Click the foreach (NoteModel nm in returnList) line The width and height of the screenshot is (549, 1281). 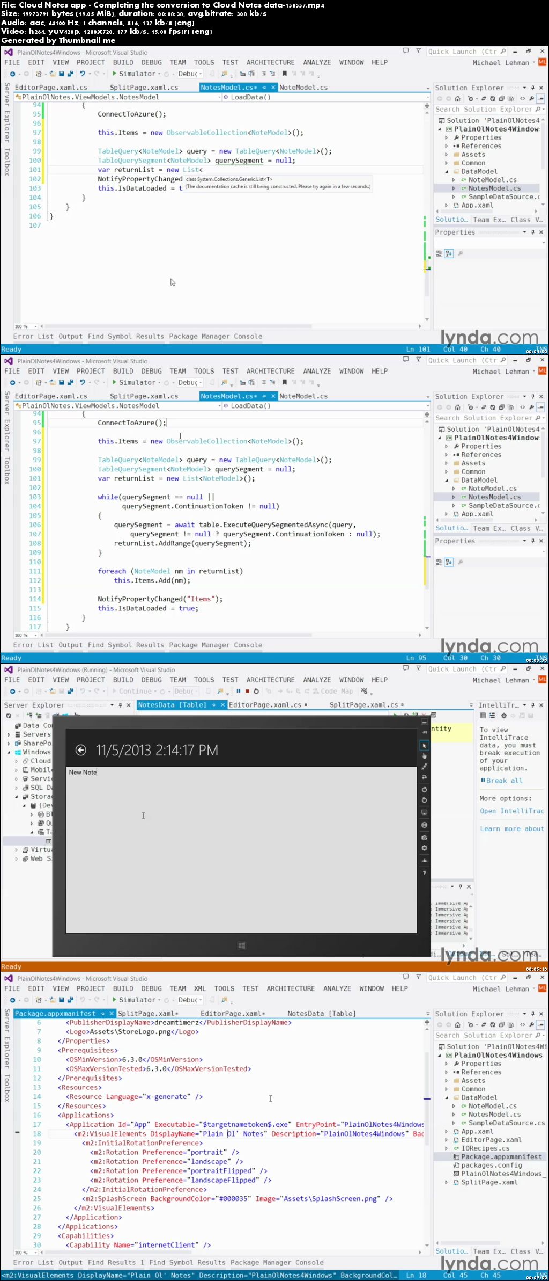pyautogui.click(x=170, y=571)
